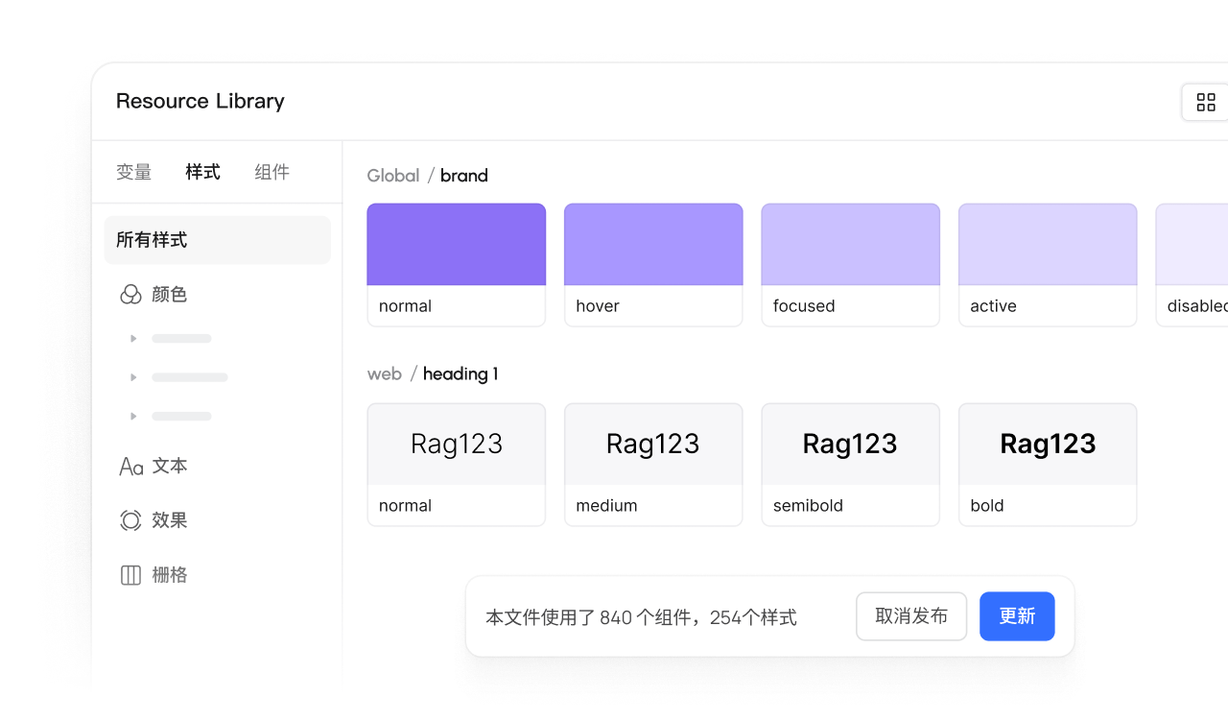This screenshot has width=1228, height=722.
Task: Select the brand normal purple swatch
Action: click(456, 245)
